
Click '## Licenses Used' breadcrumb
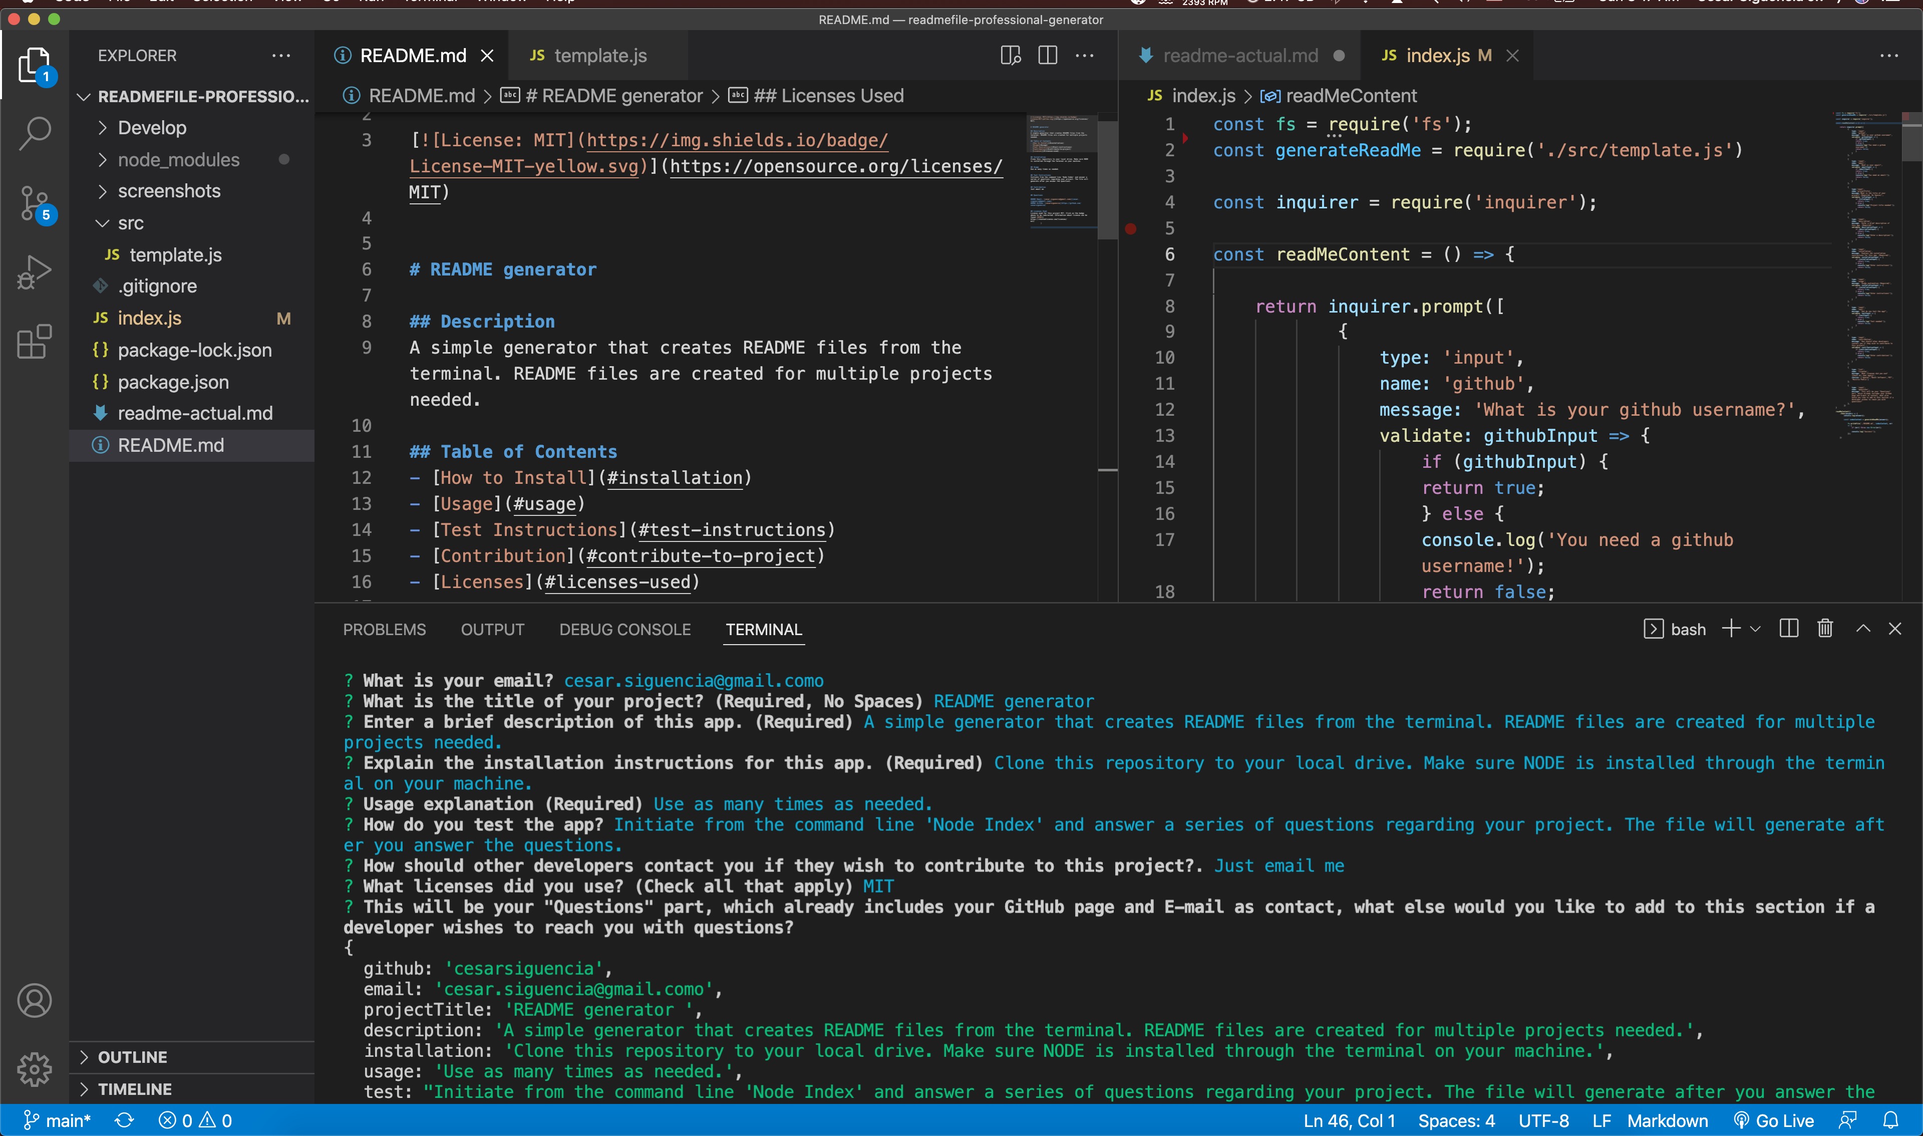coord(816,96)
